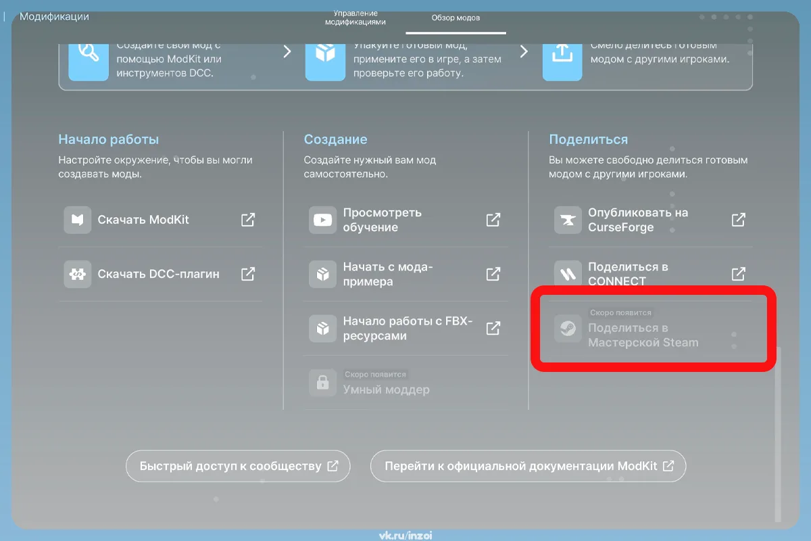Image resolution: width=811 pixels, height=541 pixels.
Task: Open external link icon for Начать с мода-примера
Action: pos(493,274)
